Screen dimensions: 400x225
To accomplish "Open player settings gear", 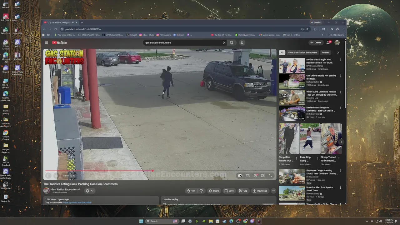I will (255, 176).
